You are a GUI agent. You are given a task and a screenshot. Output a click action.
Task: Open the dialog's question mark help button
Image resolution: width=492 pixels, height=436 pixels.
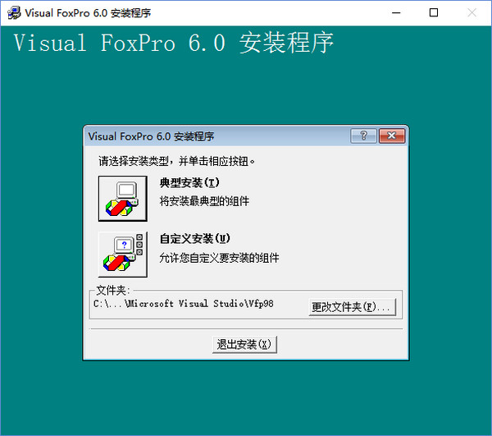click(363, 135)
